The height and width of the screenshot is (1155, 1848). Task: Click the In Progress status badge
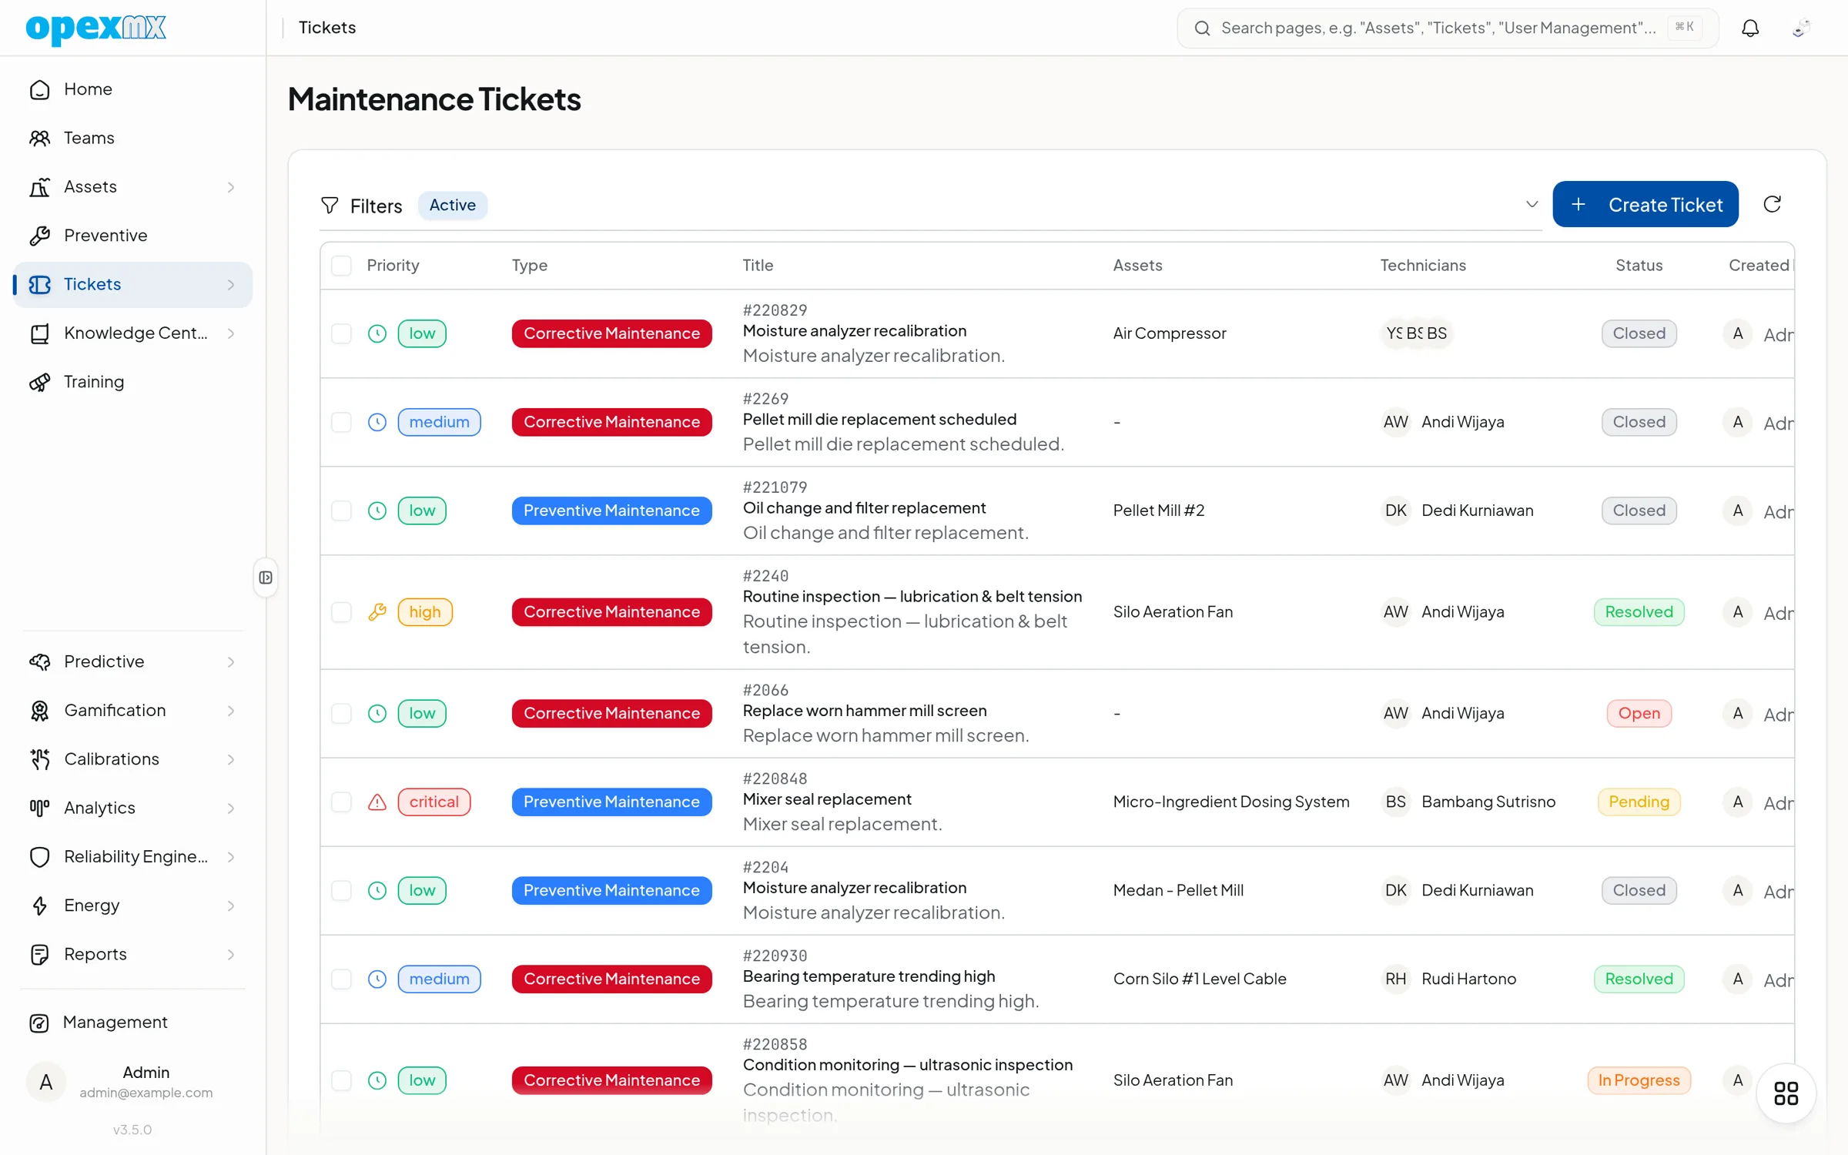[x=1639, y=1080]
